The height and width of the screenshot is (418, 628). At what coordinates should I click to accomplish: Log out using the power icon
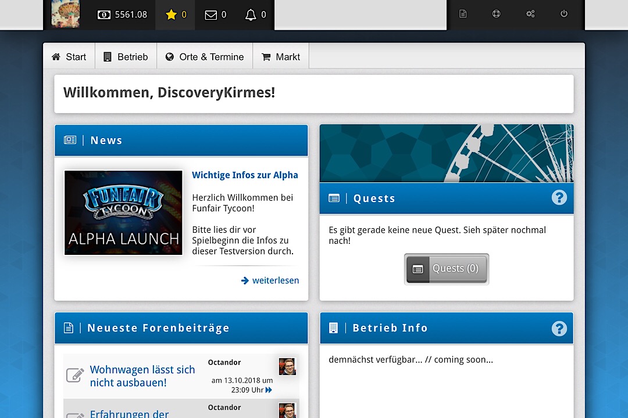click(x=563, y=14)
